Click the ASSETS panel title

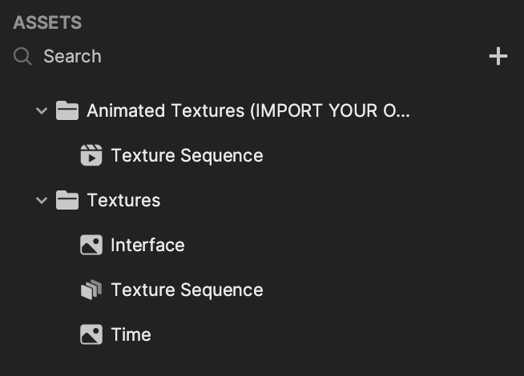click(x=47, y=22)
